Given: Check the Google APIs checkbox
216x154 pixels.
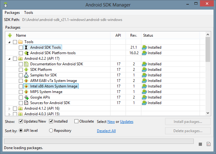Looking at the screenshot, I should coord(21,97).
